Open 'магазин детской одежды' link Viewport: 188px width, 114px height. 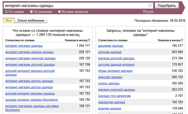(116, 58)
